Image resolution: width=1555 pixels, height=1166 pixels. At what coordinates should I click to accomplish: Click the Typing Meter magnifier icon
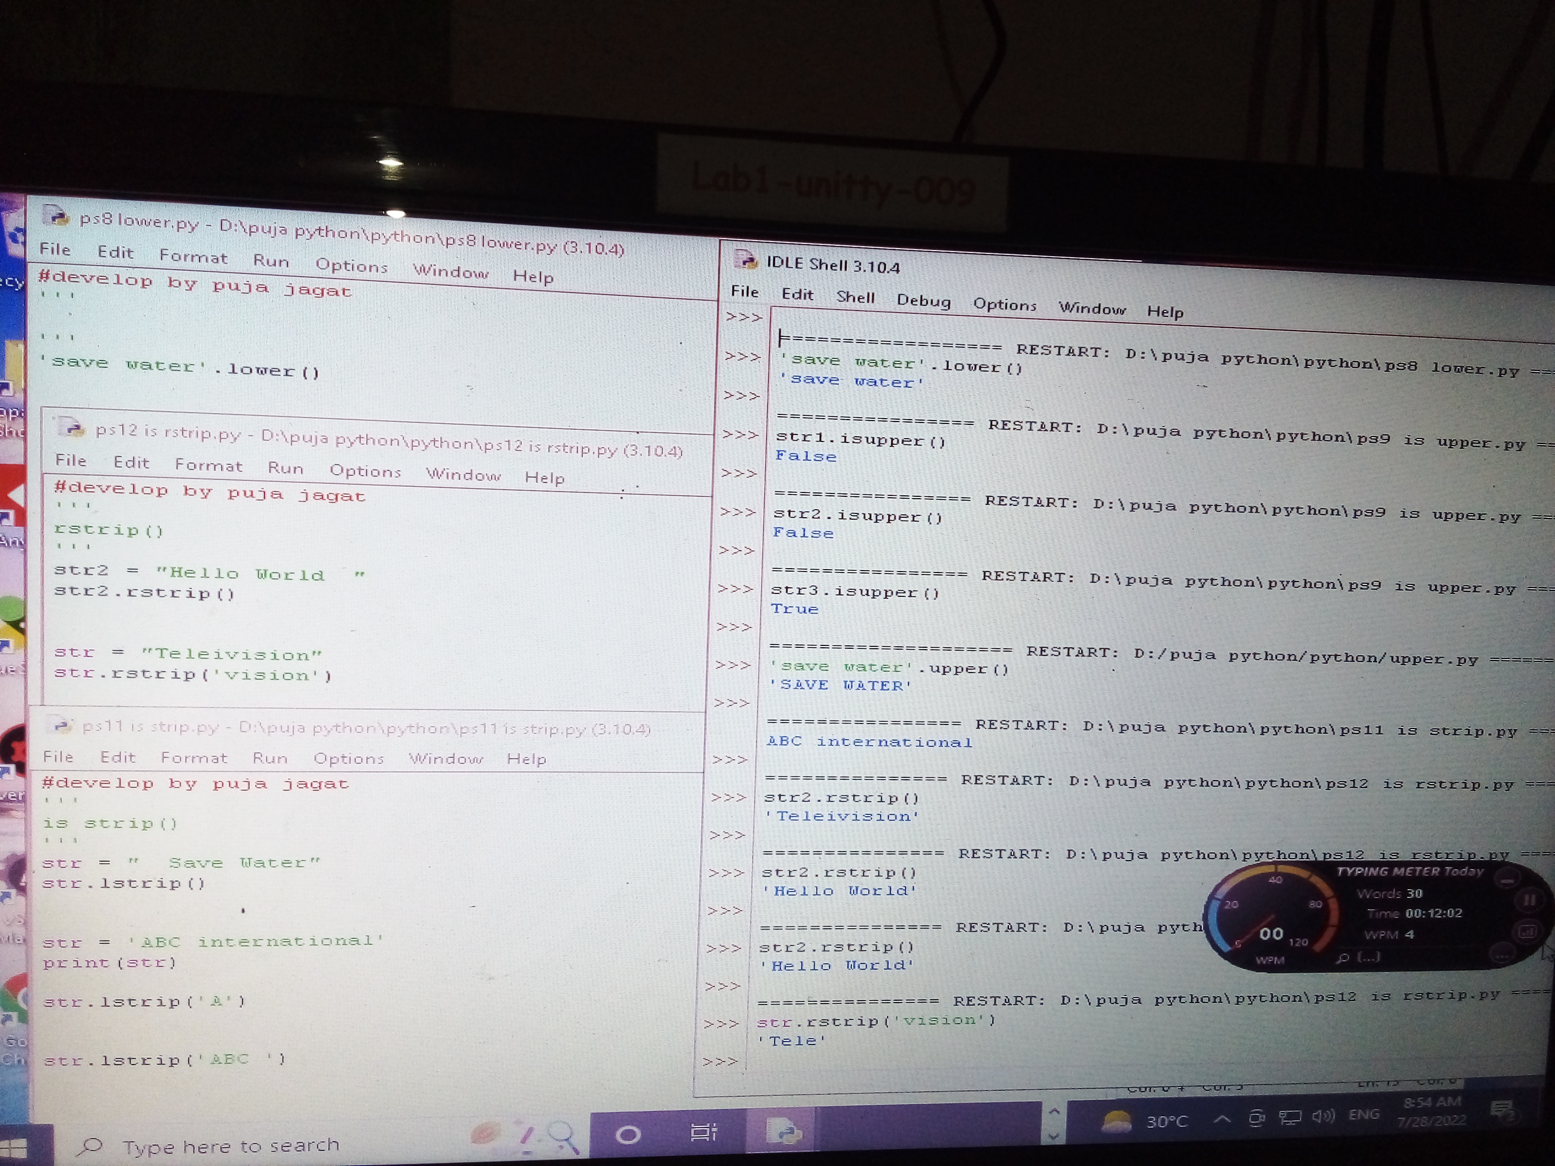coord(1343,957)
